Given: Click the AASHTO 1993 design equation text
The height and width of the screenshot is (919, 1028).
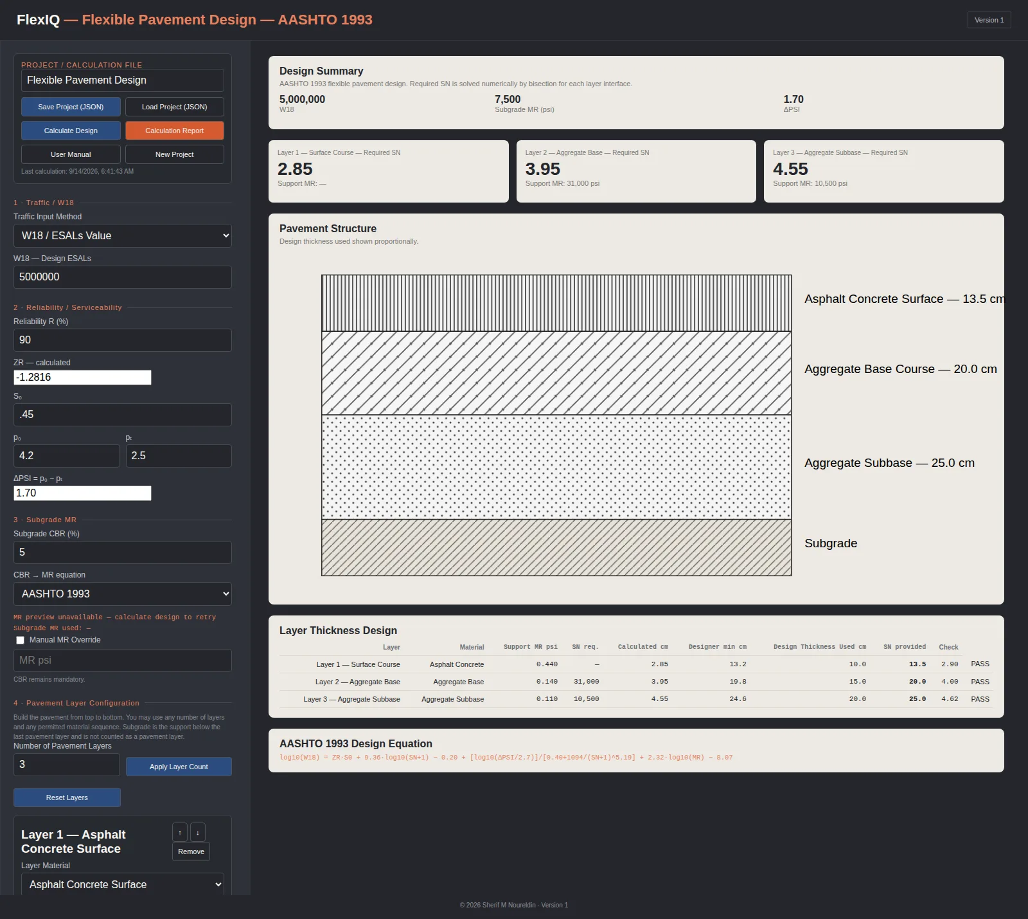Looking at the screenshot, I should (x=506, y=758).
